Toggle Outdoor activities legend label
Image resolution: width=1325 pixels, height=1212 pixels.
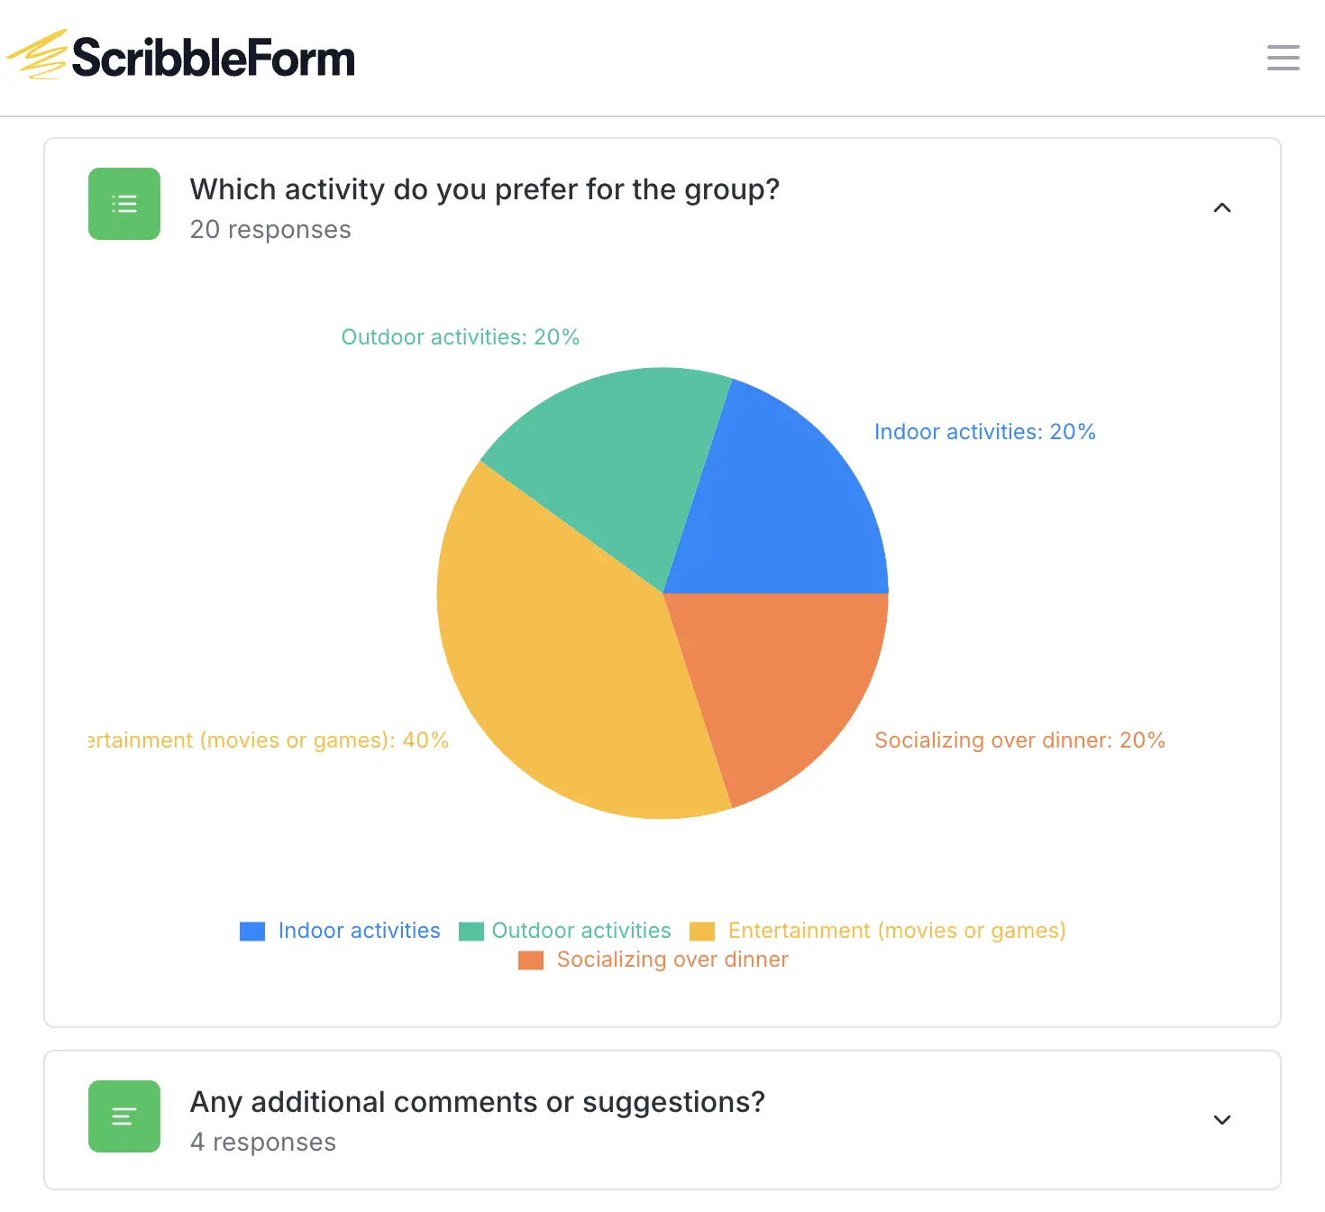click(x=581, y=931)
